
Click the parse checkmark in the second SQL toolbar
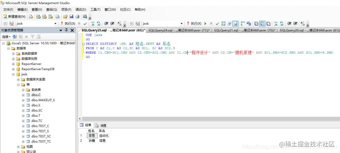[217, 23]
